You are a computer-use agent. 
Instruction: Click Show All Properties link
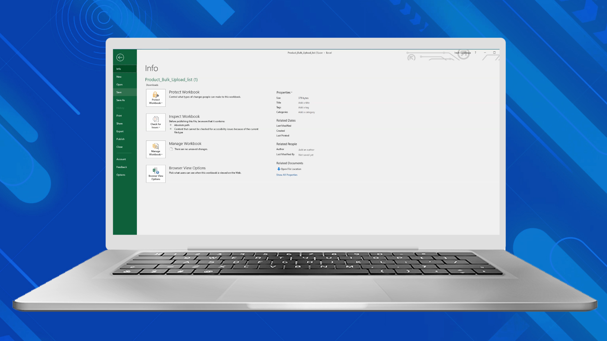pos(287,175)
